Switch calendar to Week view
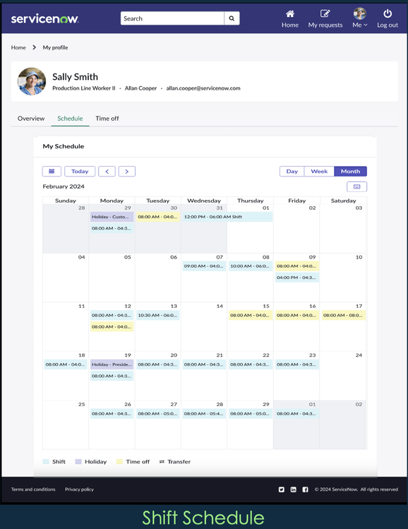The width and height of the screenshot is (408, 529). (x=319, y=172)
